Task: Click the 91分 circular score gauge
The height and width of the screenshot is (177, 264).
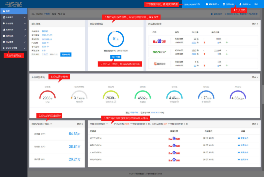Action: click(116, 39)
